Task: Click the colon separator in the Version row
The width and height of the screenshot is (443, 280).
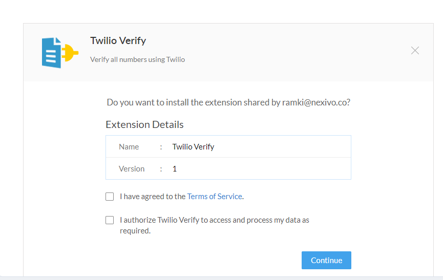Action: click(161, 169)
